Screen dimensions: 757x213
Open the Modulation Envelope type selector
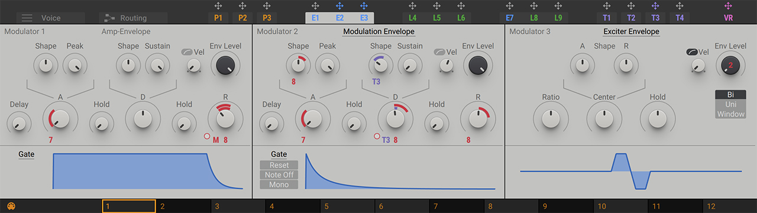coord(378,31)
